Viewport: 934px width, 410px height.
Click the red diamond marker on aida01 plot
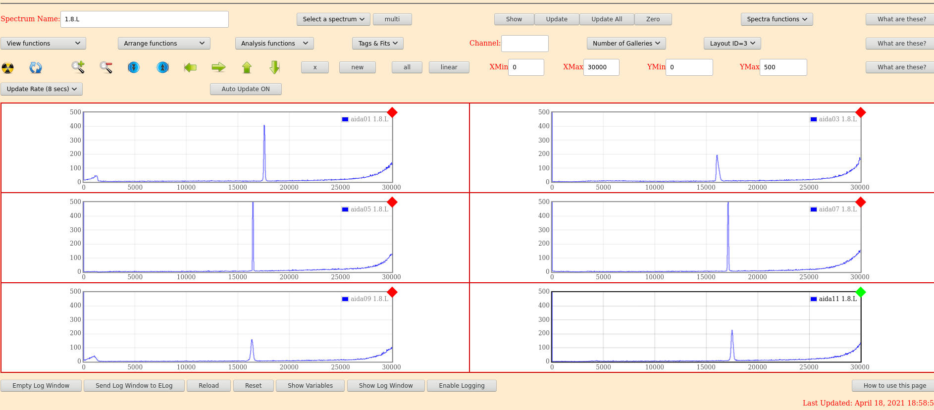pos(392,112)
